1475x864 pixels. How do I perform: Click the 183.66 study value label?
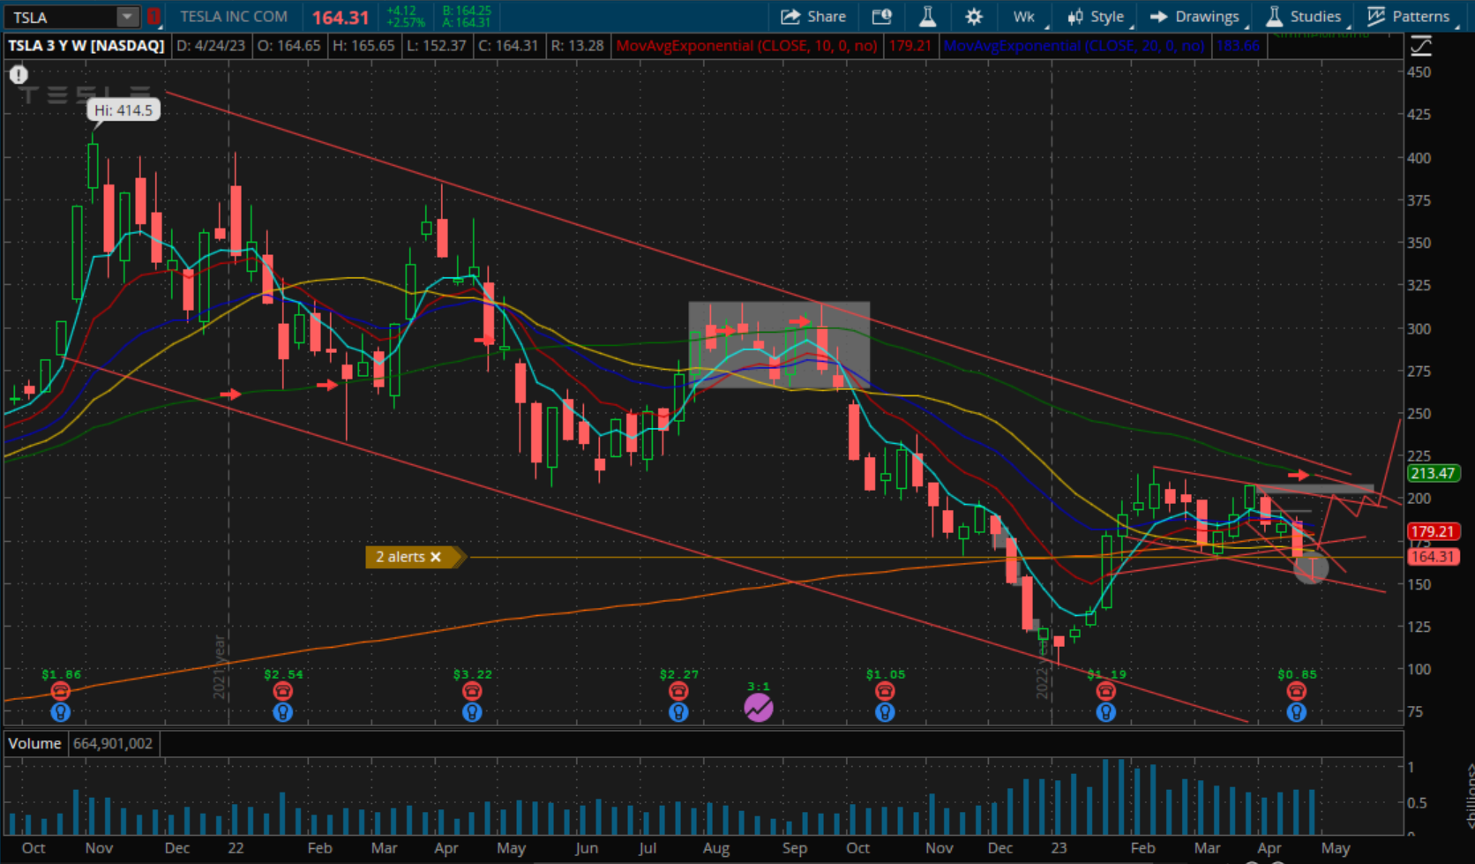1238,46
